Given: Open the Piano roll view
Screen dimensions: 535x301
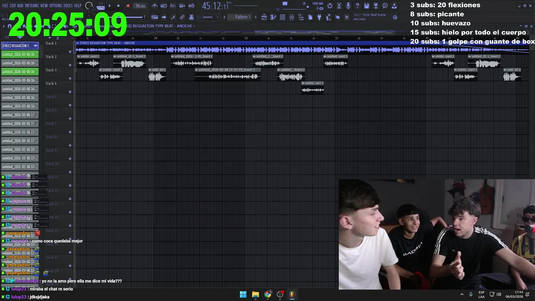Looking at the screenshot, I should click(x=273, y=17).
